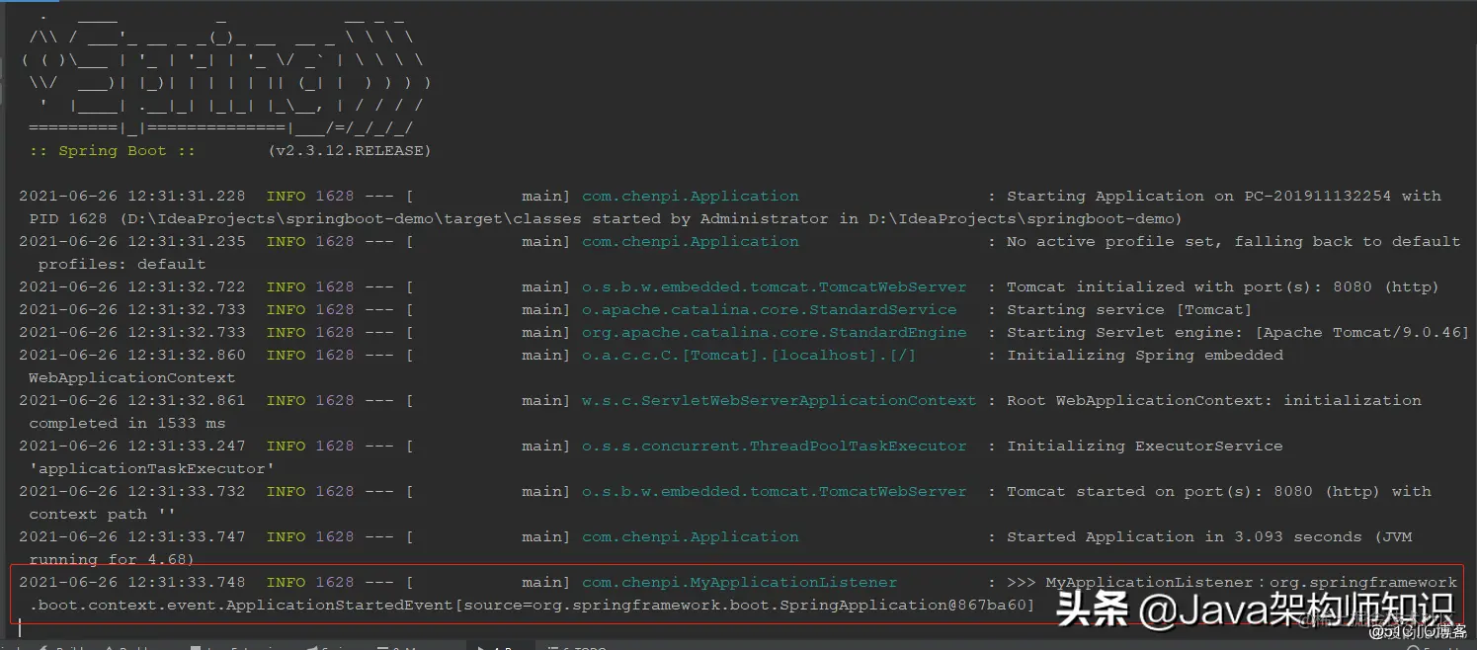The width and height of the screenshot is (1477, 650).
Task: Click TomcatWebServer class on the 'Tomcat started' line
Action: [x=775, y=492]
